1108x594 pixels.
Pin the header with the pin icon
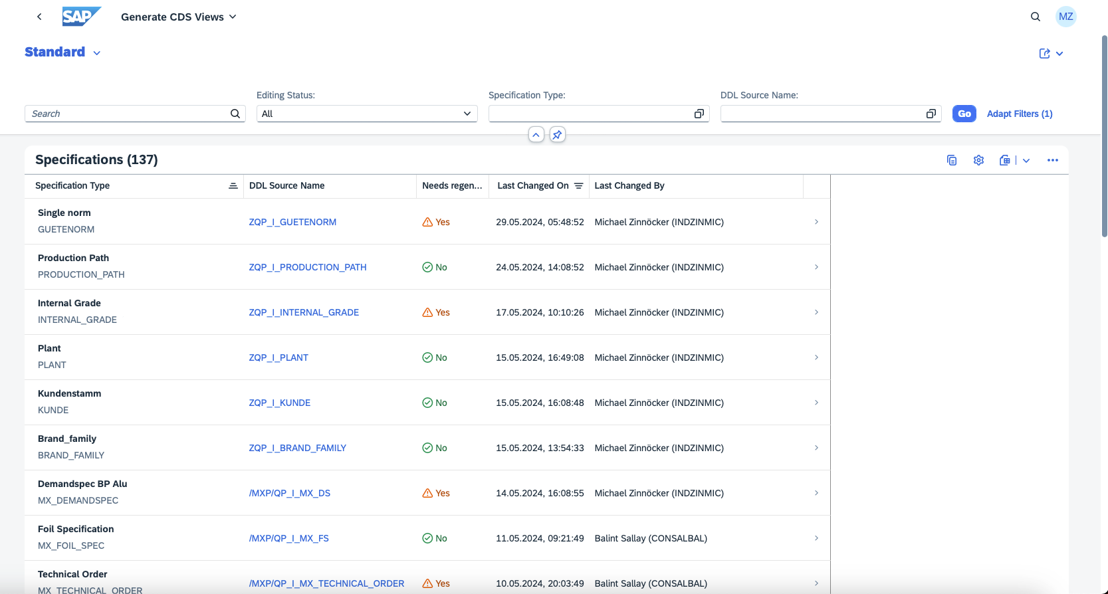(x=558, y=135)
